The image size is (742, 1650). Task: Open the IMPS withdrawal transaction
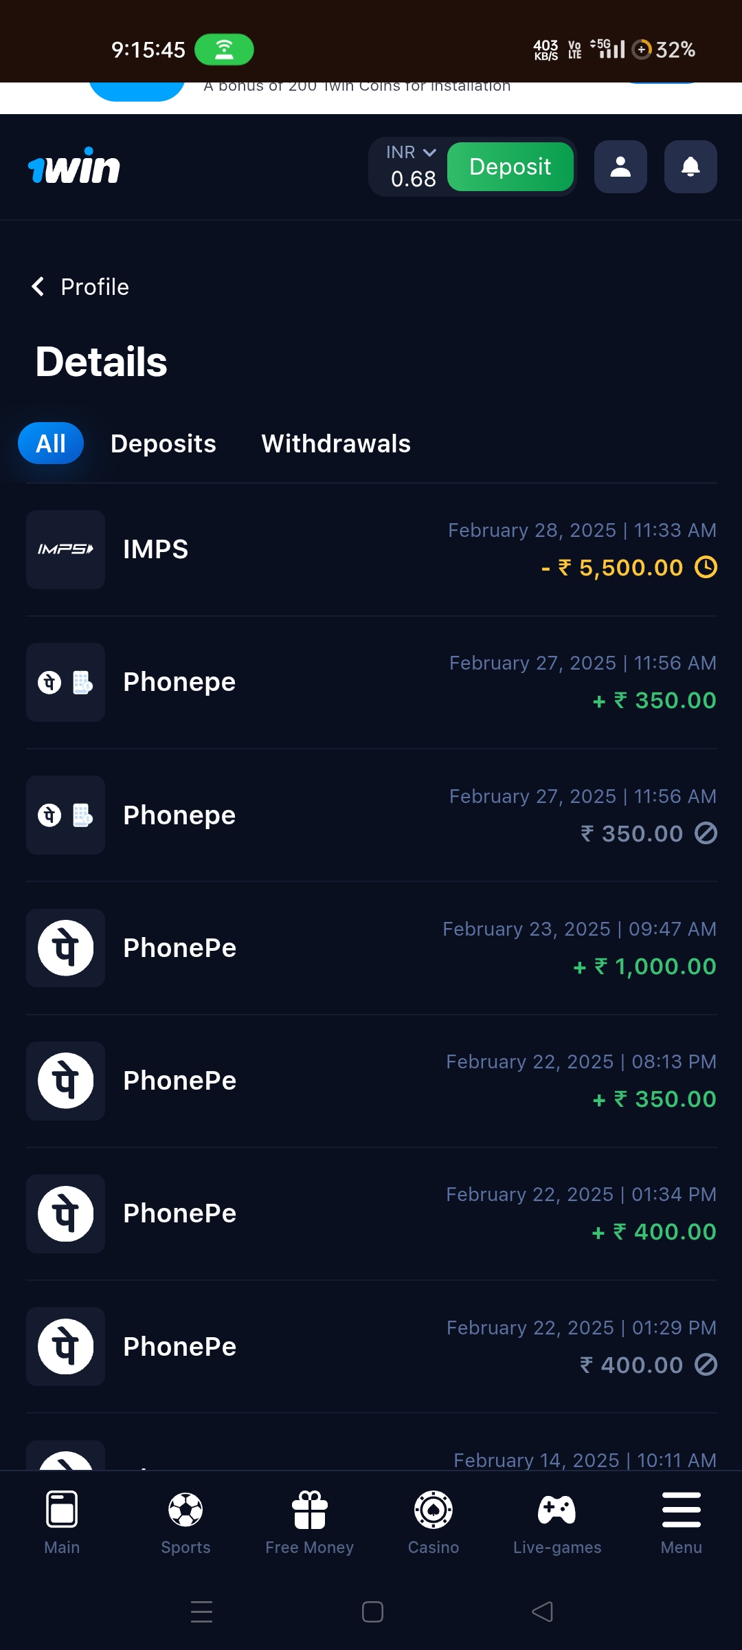coord(371,549)
